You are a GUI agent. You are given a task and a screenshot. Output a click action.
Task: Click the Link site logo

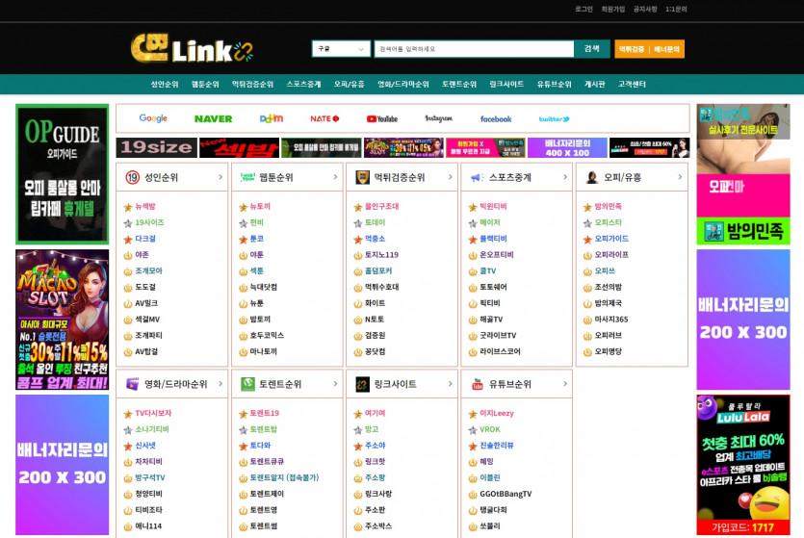[192, 48]
